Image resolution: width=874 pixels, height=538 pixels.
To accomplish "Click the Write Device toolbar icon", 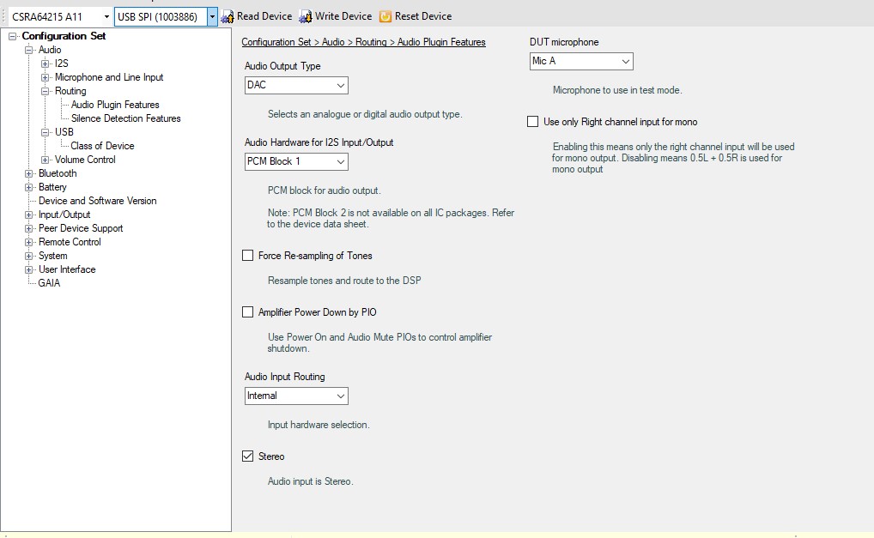I will 307,16.
